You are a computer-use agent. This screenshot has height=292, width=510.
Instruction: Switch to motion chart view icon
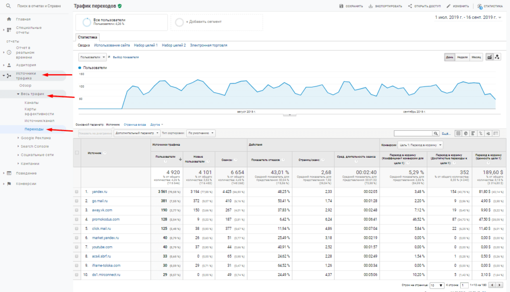497,57
